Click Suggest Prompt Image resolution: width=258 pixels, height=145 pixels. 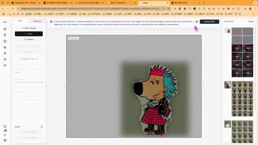point(27,59)
